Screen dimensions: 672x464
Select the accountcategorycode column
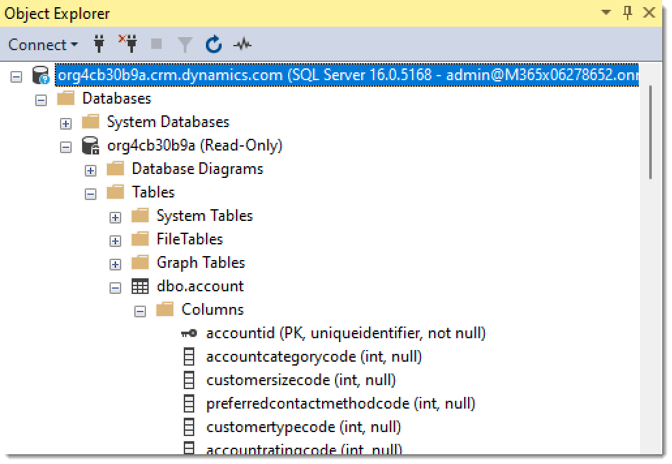tap(314, 356)
